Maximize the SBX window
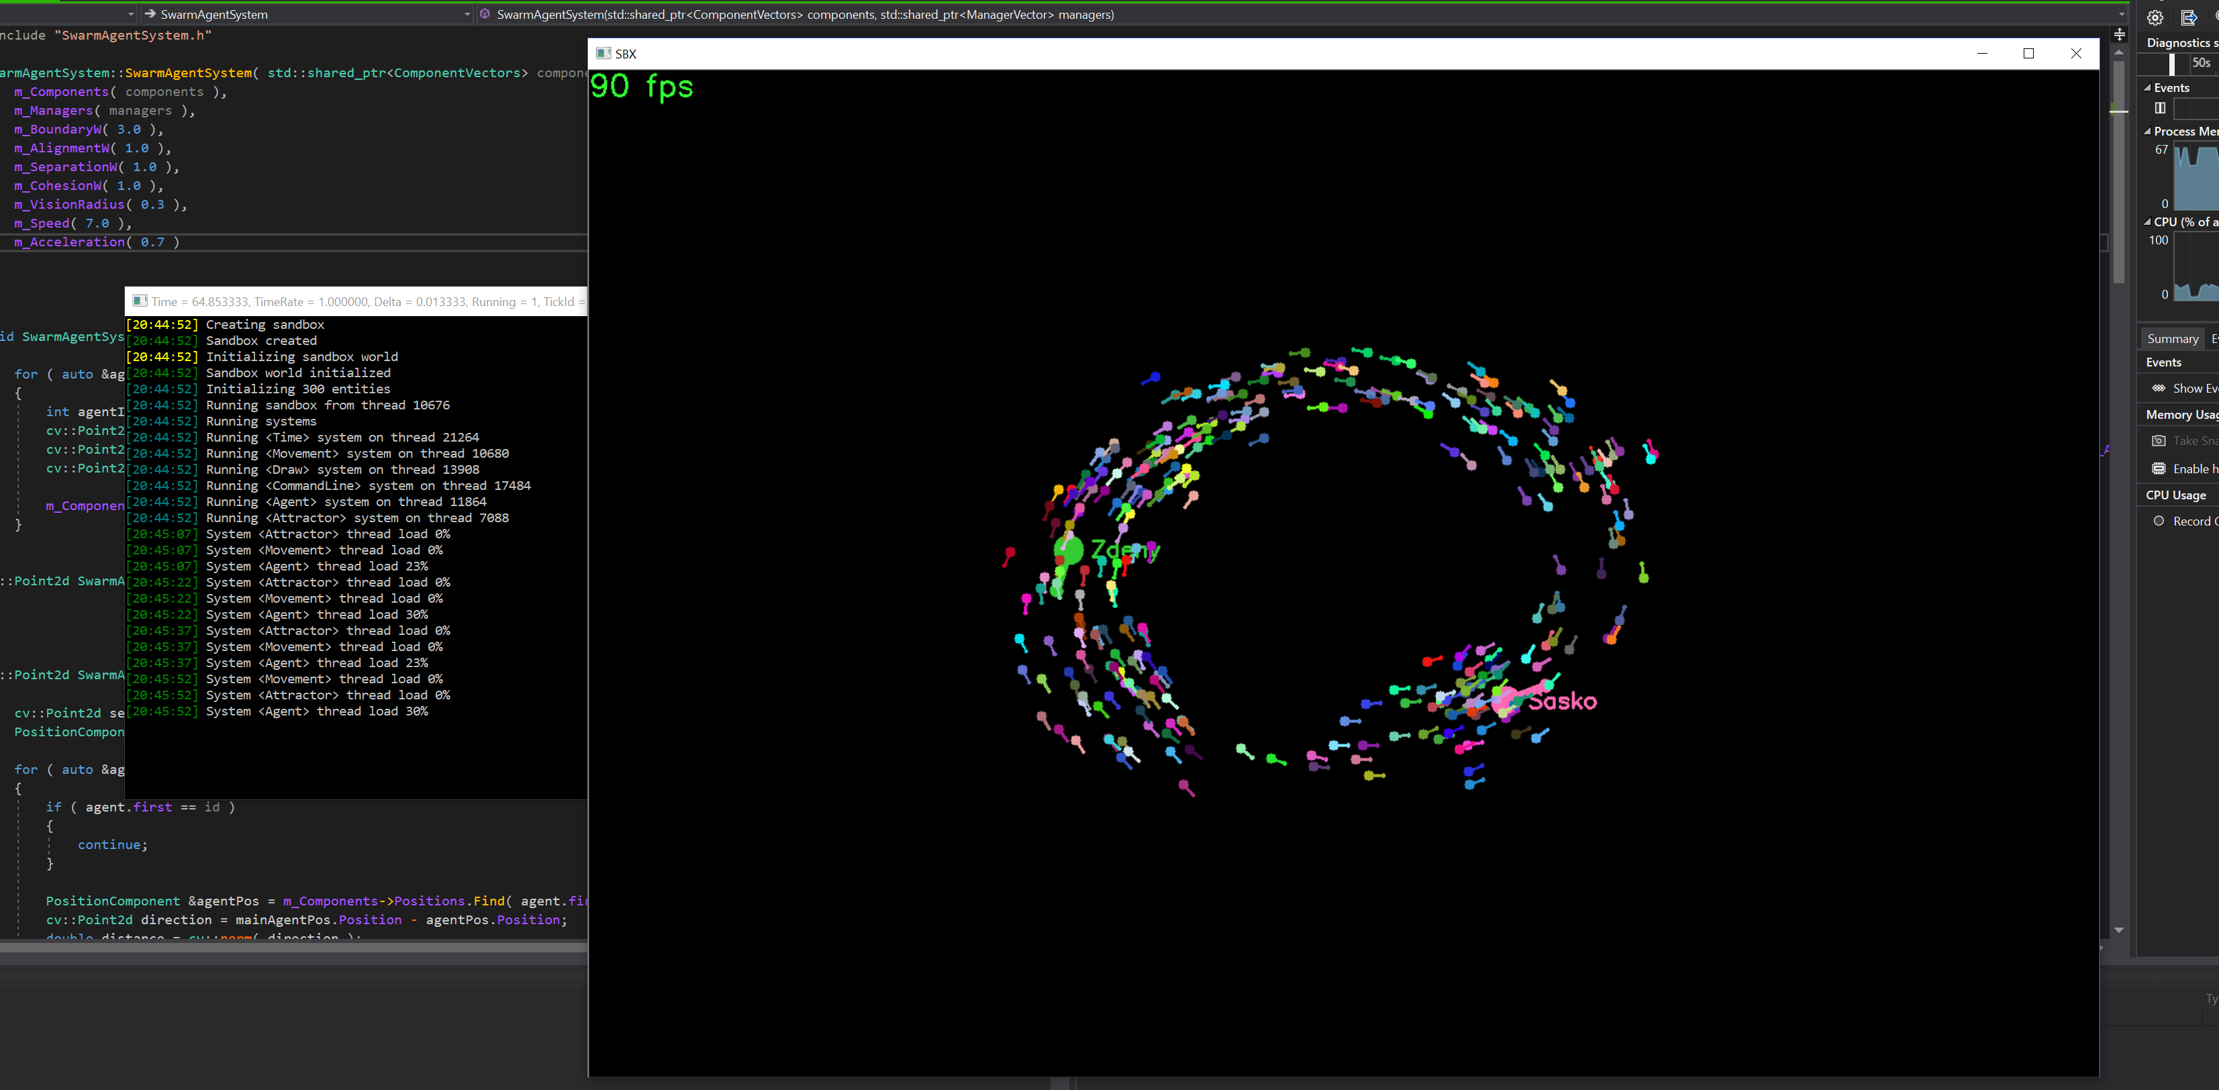Viewport: 2219px width, 1090px height. pos(2028,54)
